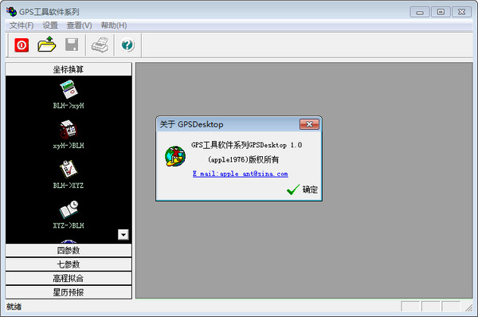Expand the 高程拟合 panel

[x=69, y=278]
